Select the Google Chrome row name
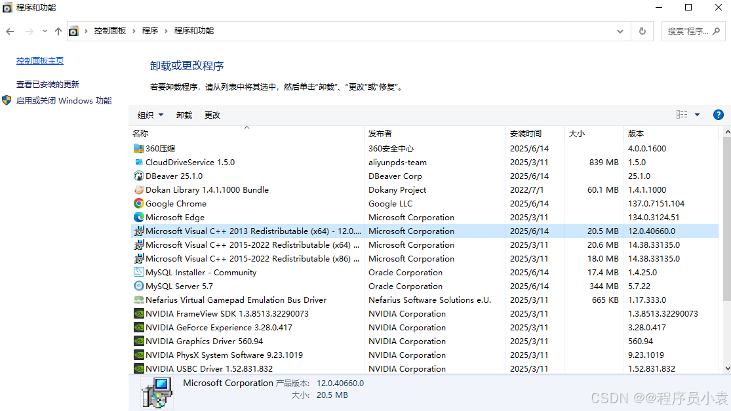This screenshot has height=411, width=731. 176,204
